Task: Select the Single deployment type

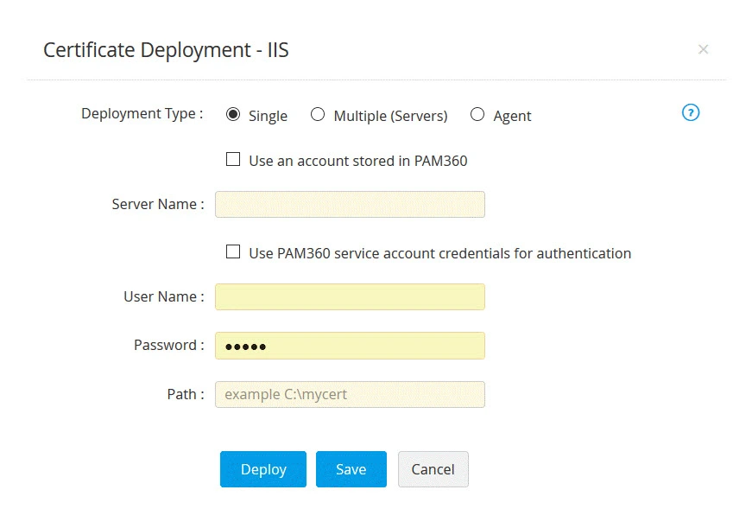Action: tap(232, 113)
